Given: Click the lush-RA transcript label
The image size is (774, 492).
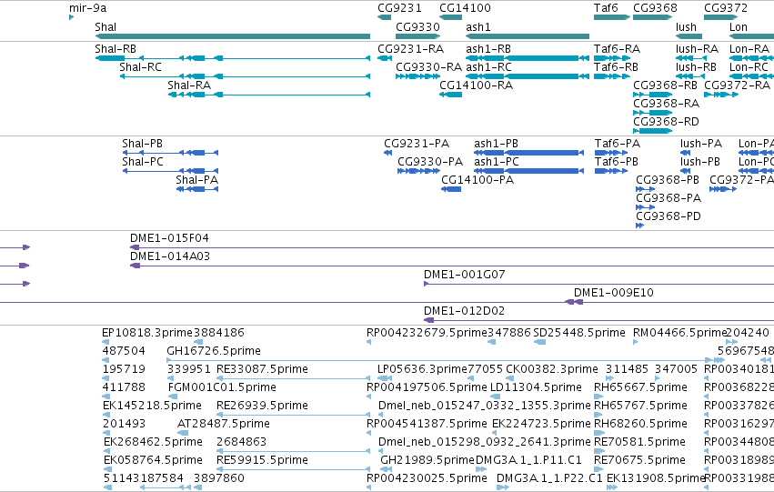Looking at the screenshot, I should [x=697, y=49].
